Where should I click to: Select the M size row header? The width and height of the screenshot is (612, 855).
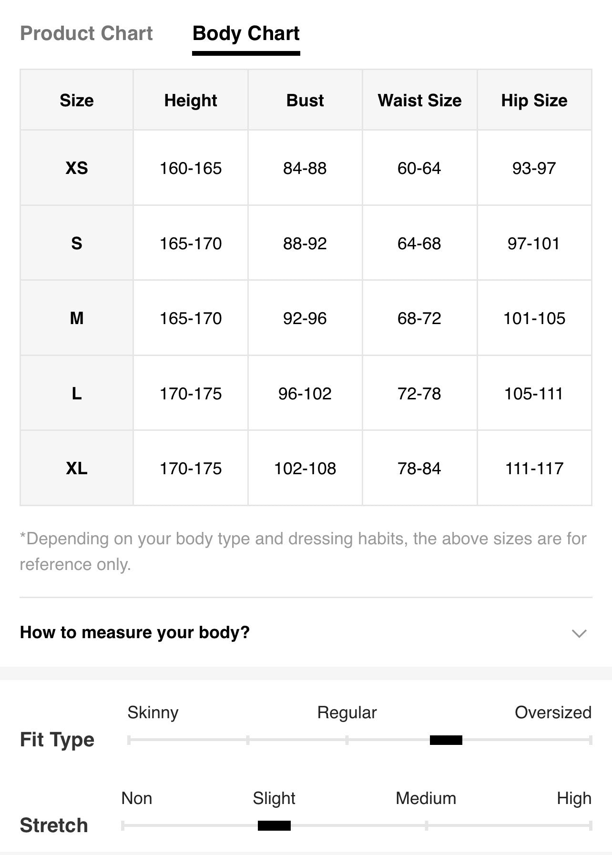tap(77, 318)
